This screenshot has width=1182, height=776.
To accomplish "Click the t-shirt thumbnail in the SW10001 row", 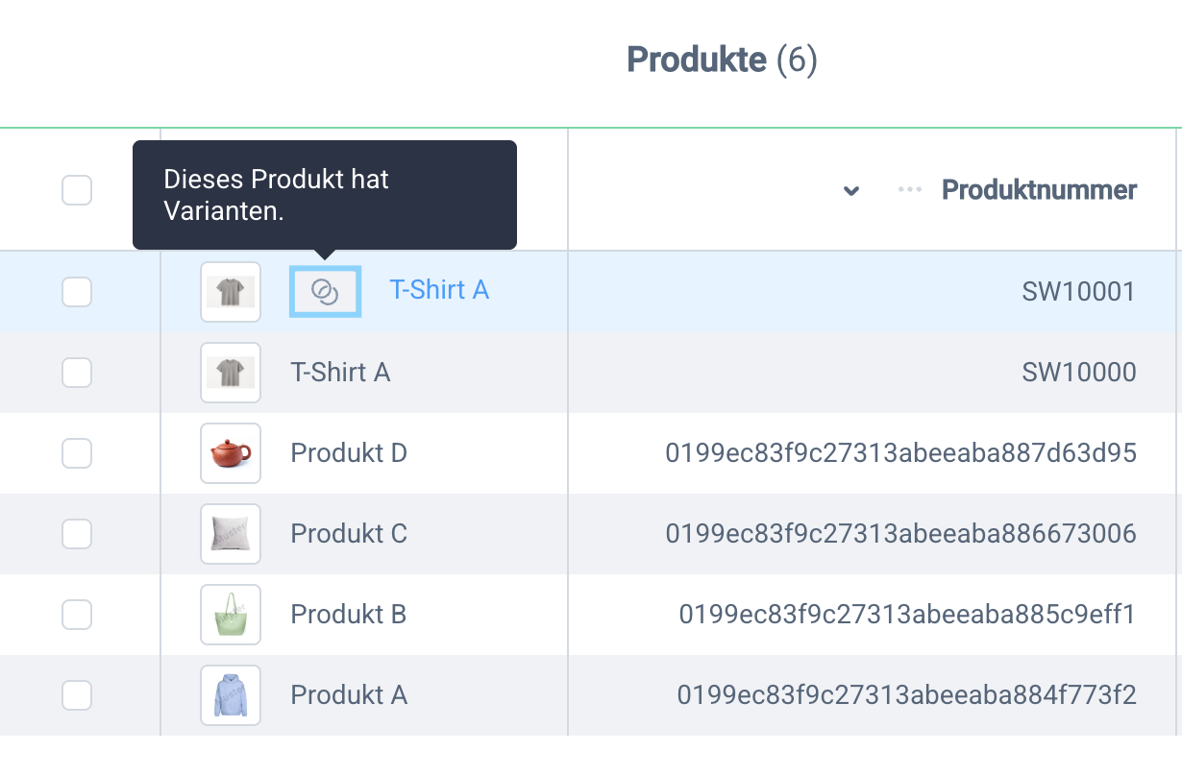I will [231, 291].
